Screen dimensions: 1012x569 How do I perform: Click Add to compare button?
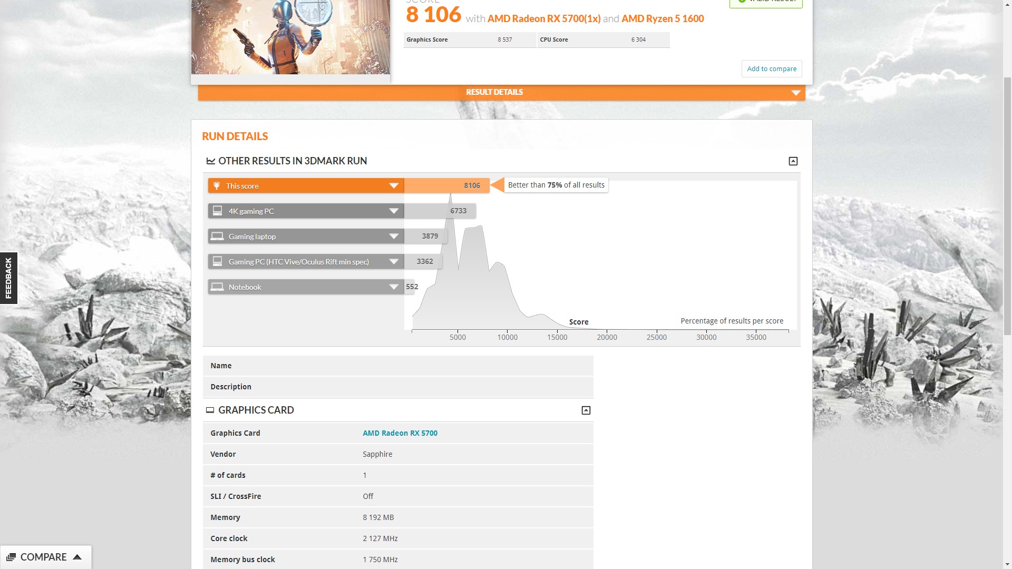[772, 68]
